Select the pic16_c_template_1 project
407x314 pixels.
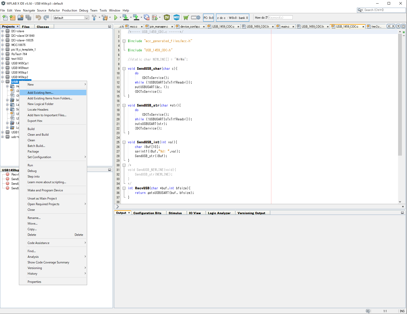coord(24,50)
